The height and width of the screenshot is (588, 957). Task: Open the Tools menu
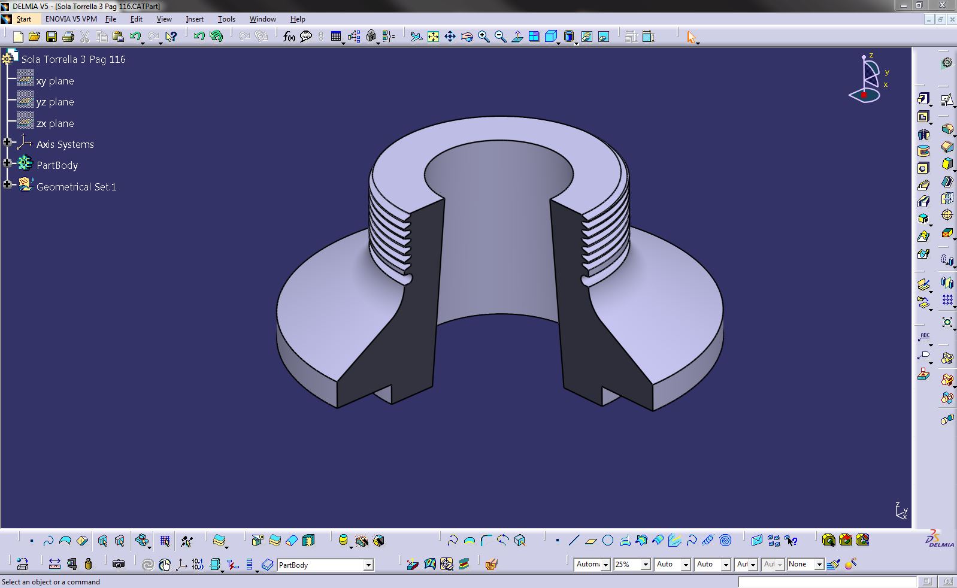(226, 19)
